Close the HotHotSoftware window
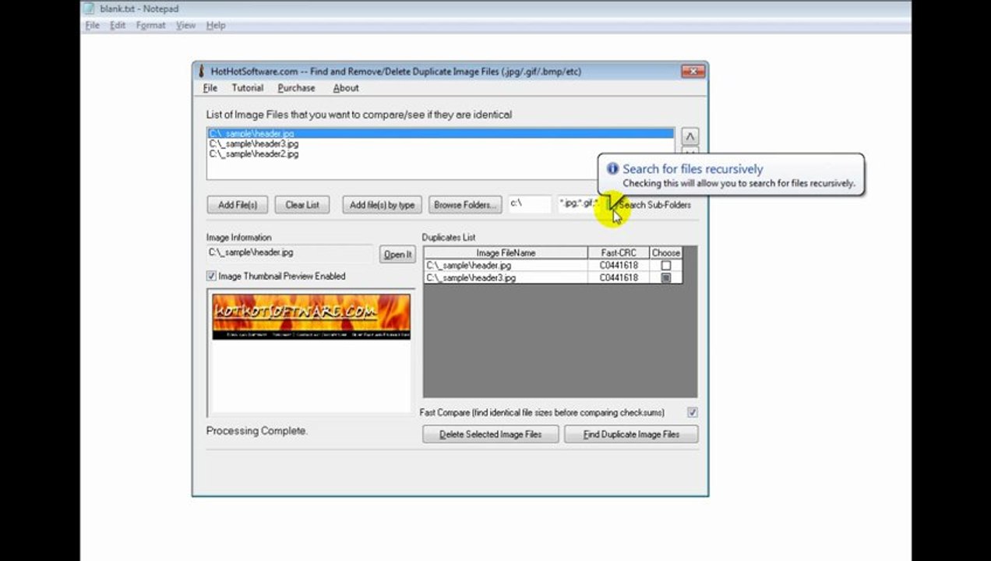The image size is (991, 561). point(693,72)
